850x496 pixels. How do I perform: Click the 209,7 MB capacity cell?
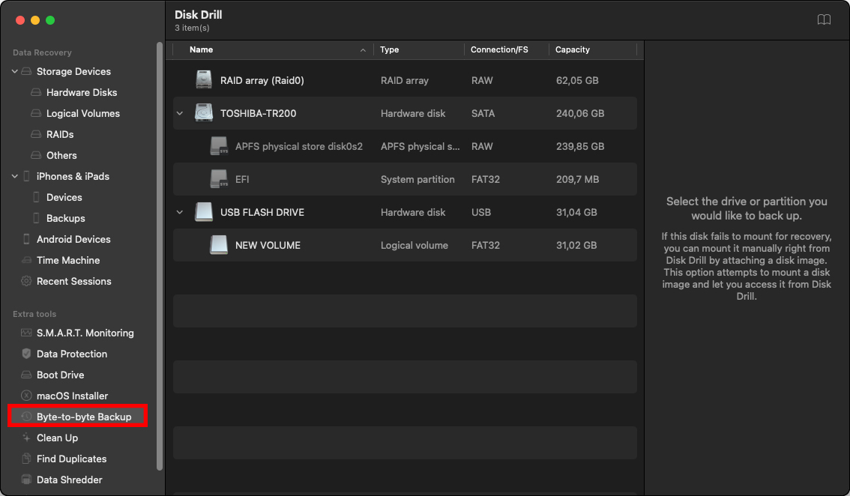(x=577, y=179)
